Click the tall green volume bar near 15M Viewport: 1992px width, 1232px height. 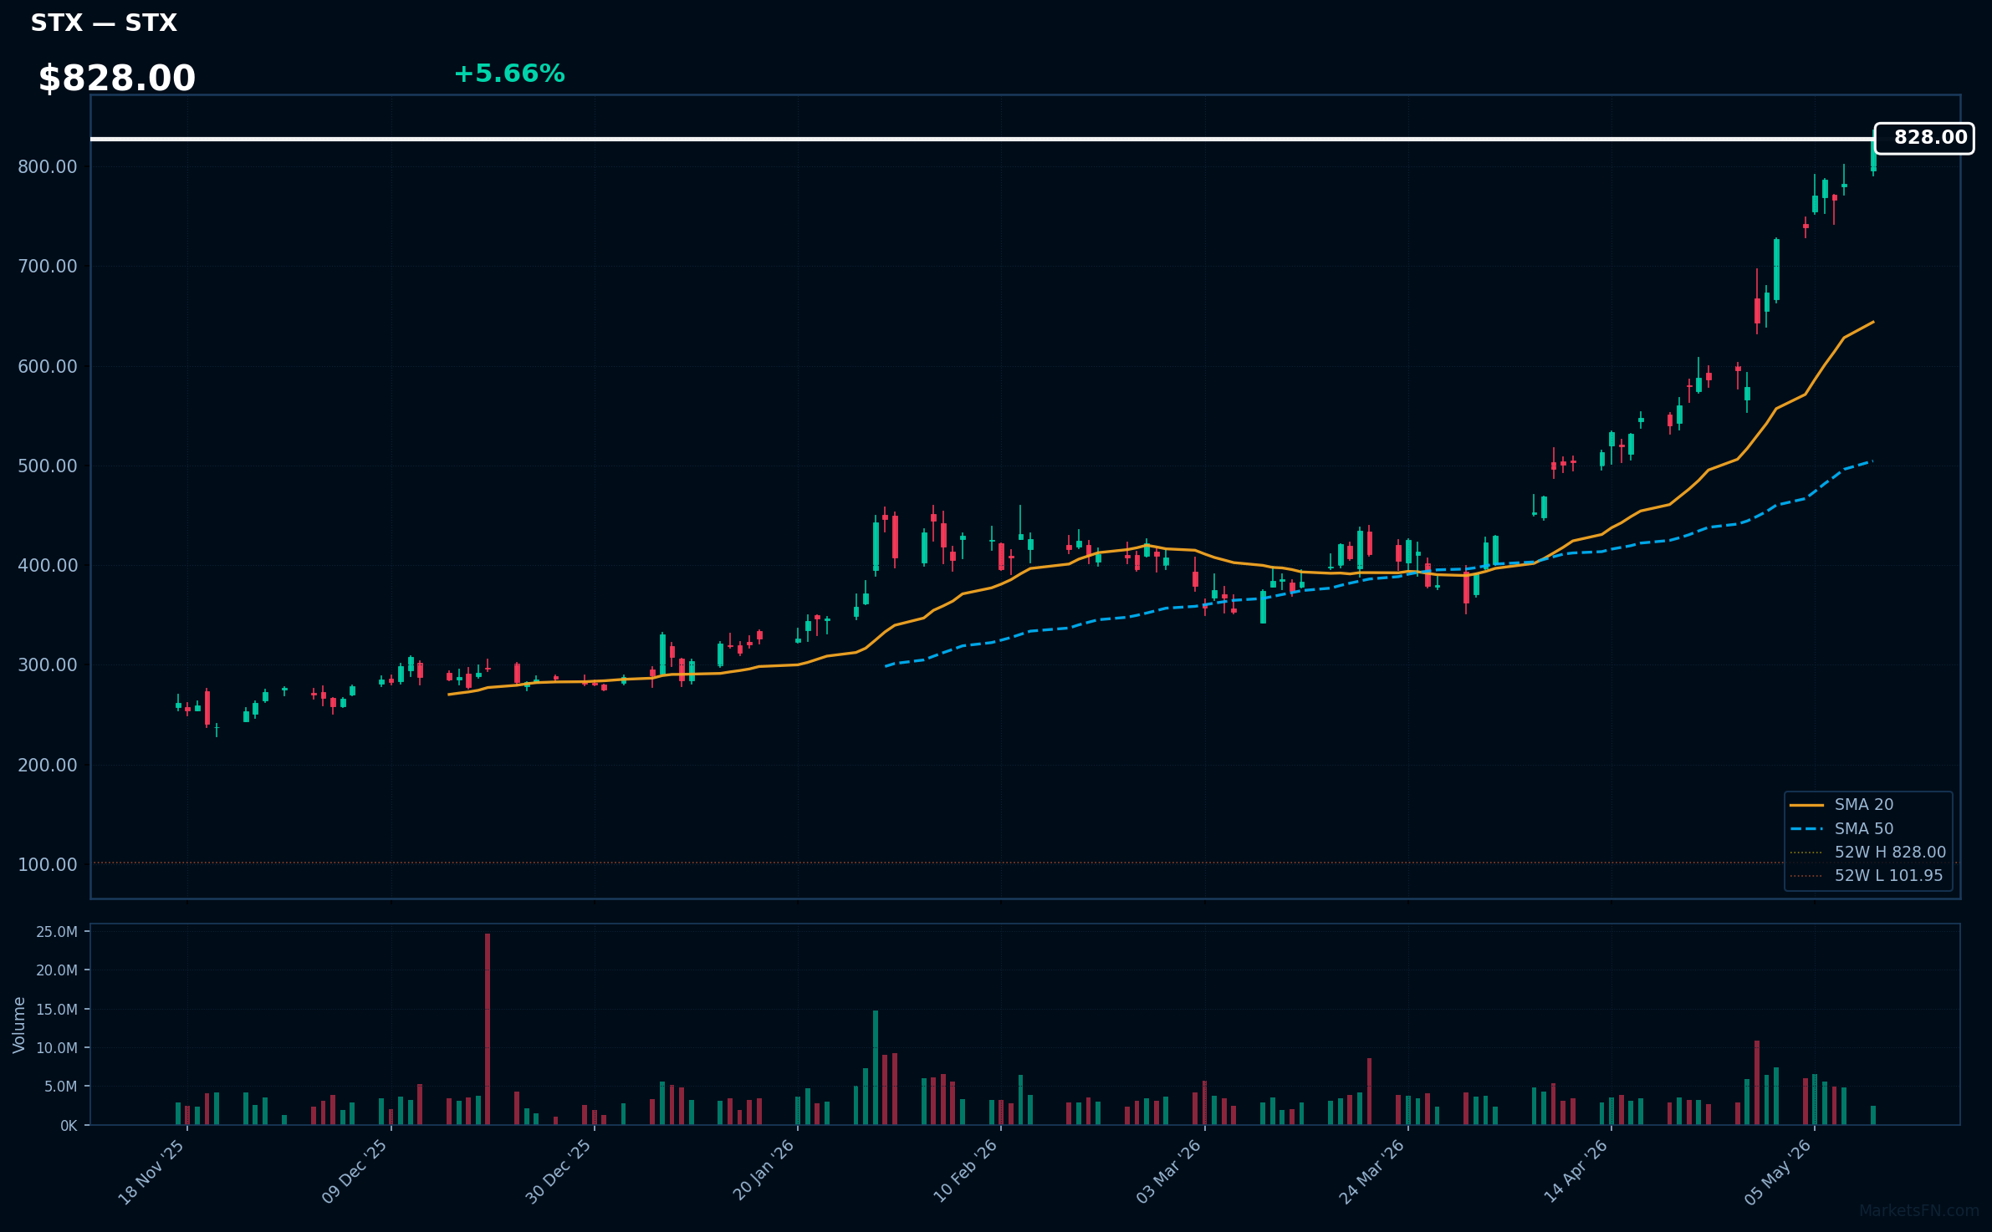coord(876,1068)
